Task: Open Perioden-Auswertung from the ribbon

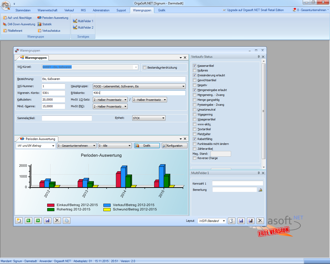Action: 53,18
